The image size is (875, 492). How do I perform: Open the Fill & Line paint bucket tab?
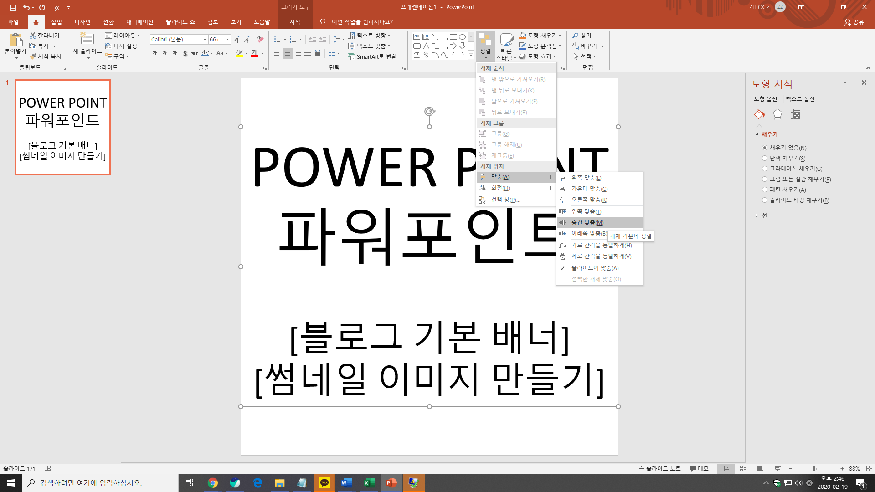coord(759,114)
